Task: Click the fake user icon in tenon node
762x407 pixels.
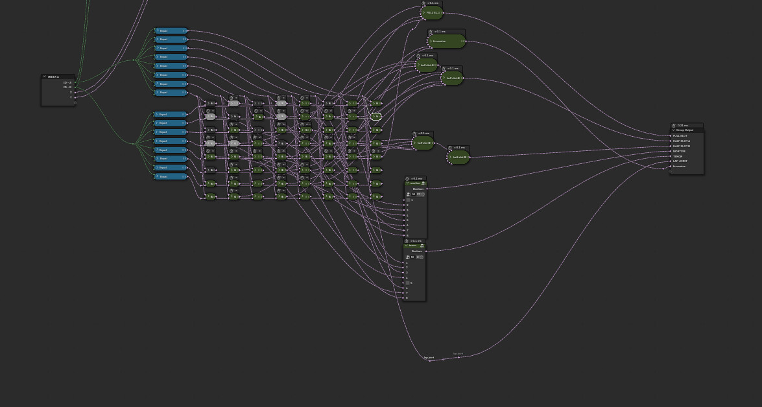Action: click(x=422, y=257)
